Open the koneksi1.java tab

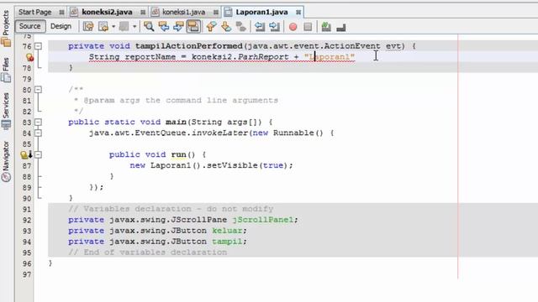pyautogui.click(x=183, y=12)
